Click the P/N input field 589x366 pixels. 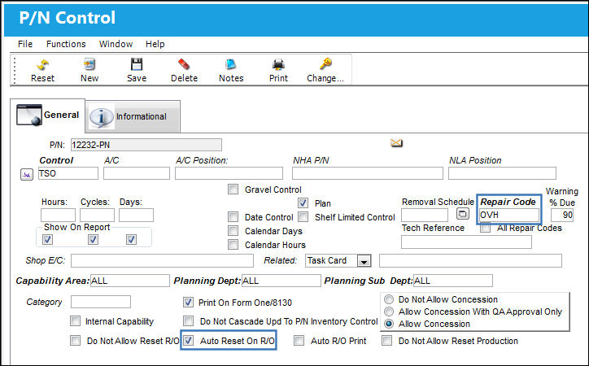coord(146,145)
